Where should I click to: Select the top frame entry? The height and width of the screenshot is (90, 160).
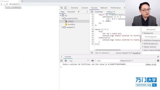[x=66, y=15]
